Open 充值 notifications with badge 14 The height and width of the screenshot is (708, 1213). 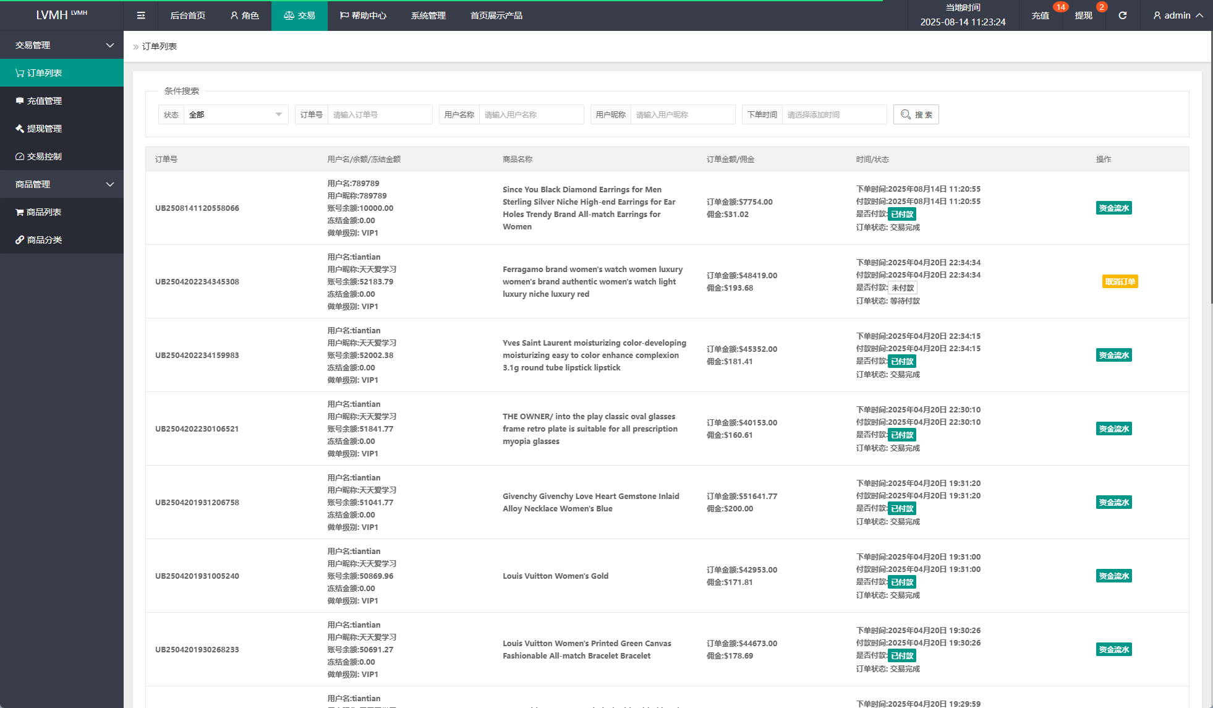tap(1040, 15)
